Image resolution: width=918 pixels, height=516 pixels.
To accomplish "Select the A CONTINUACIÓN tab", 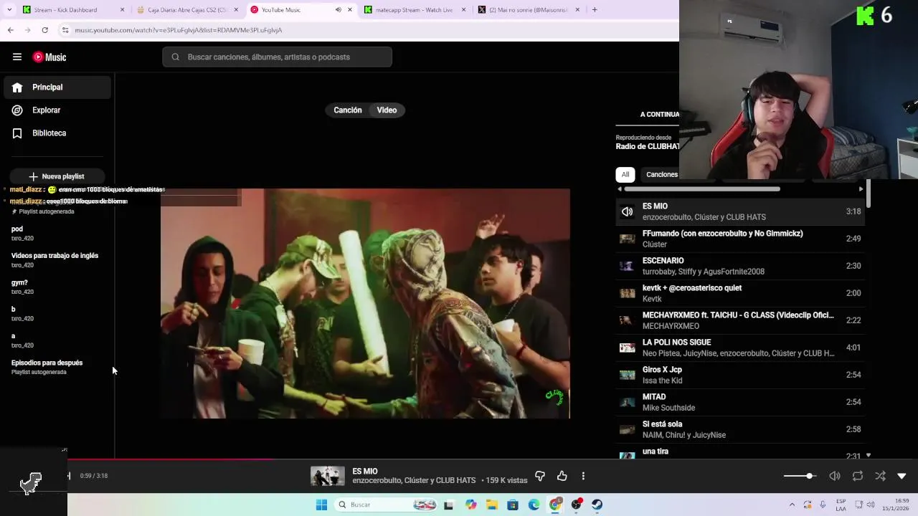I will 660,115.
